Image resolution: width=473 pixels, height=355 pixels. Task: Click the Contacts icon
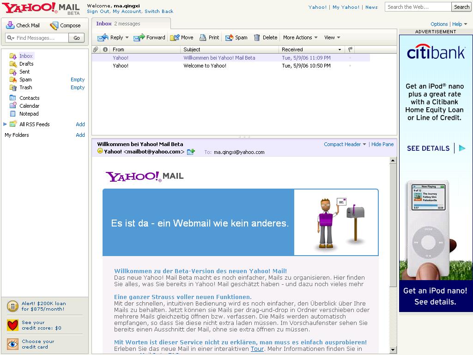click(12, 98)
